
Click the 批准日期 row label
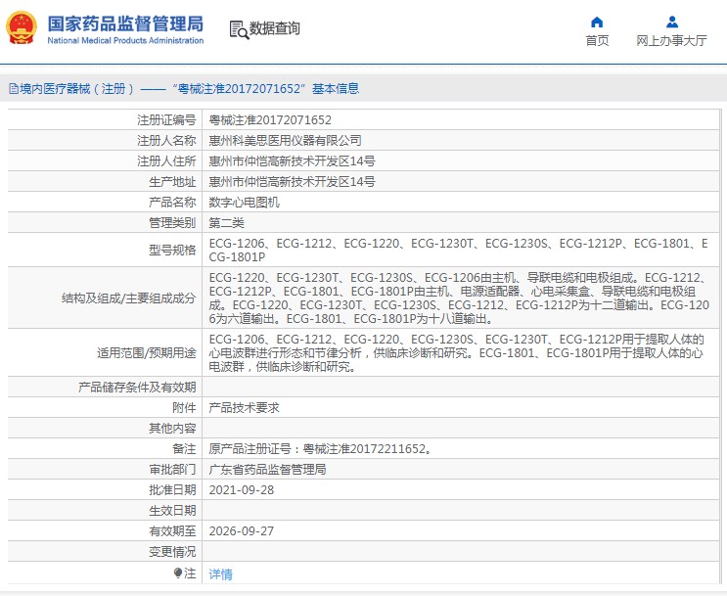pos(172,489)
